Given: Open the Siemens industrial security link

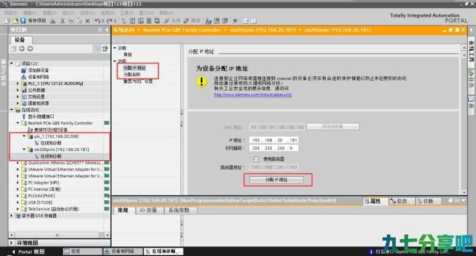Looking at the screenshot, I should tap(253, 95).
